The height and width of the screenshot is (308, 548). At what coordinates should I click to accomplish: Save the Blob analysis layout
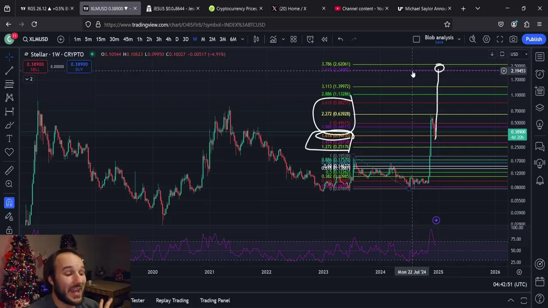[439, 42]
